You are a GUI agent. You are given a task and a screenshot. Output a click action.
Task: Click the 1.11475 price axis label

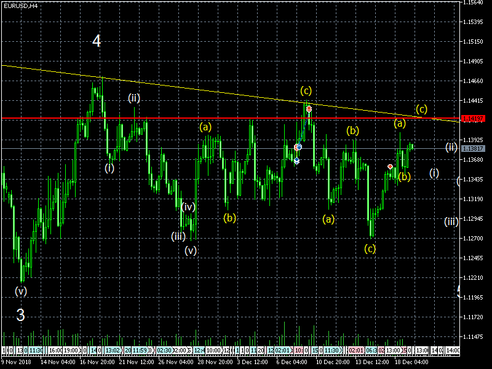click(x=473, y=336)
